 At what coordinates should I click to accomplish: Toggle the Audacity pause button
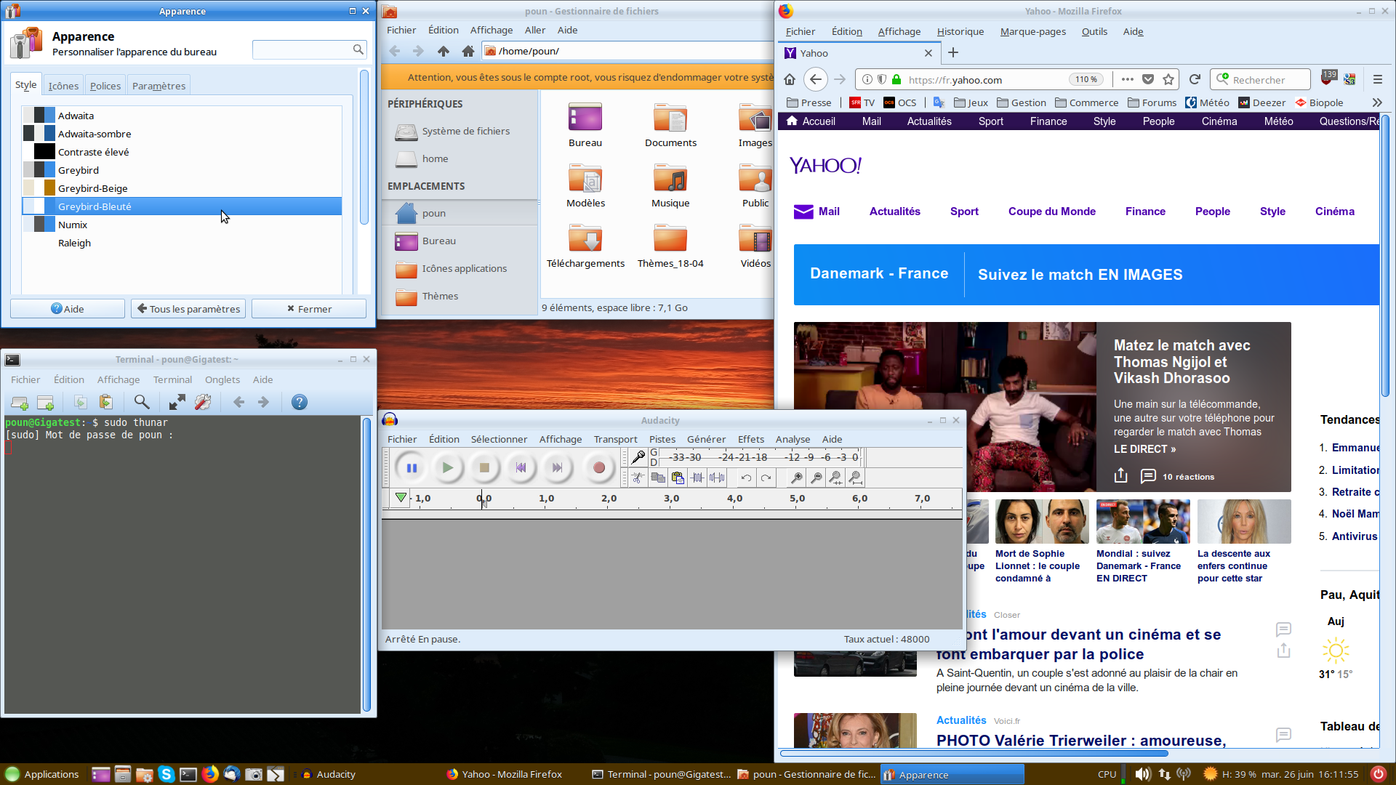tap(412, 468)
